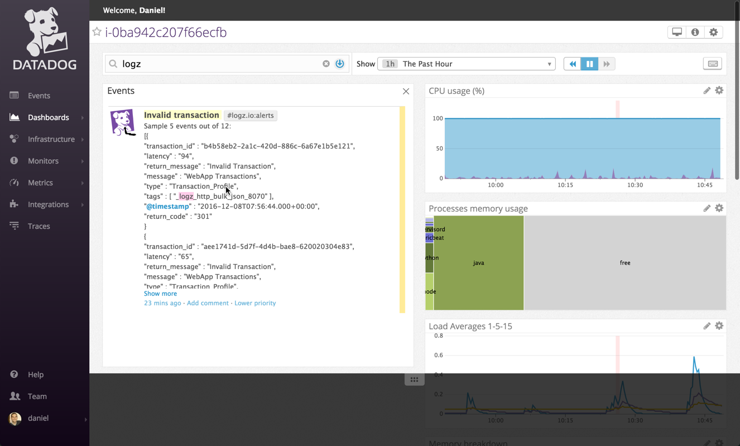
Task: Expand the daniel user account menu
Action: pos(85,419)
